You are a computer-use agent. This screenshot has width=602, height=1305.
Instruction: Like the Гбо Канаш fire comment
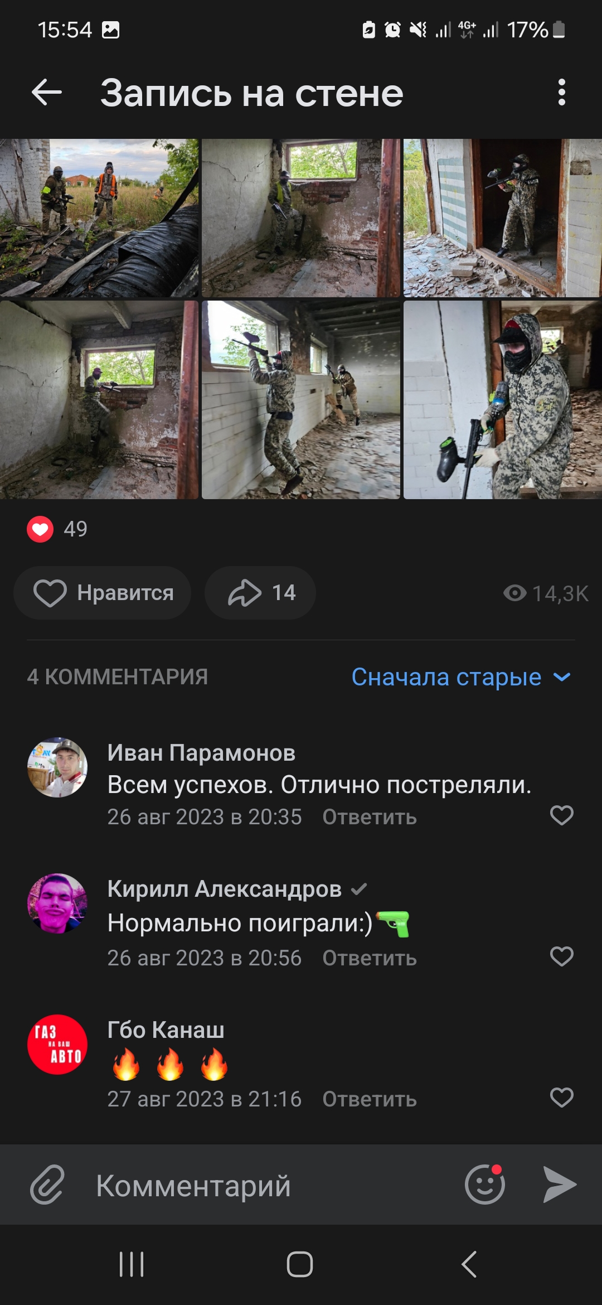pos(561,1098)
